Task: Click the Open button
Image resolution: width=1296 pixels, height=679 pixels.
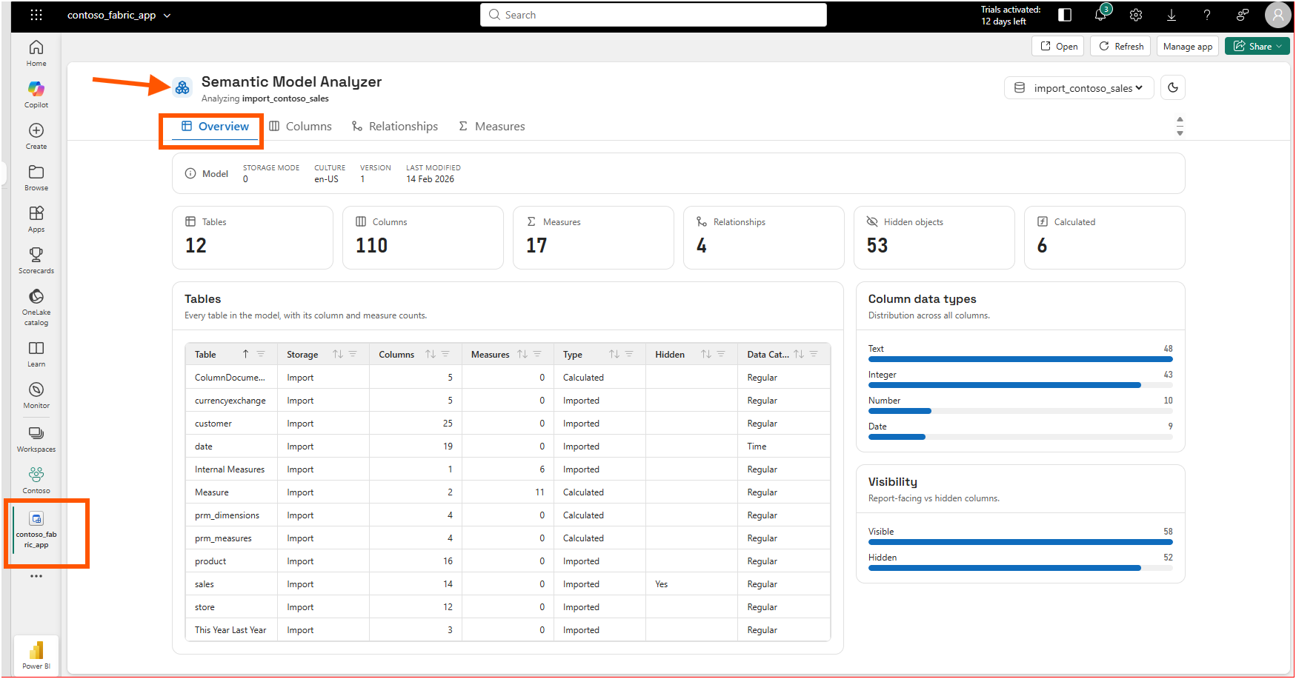Action: [1058, 46]
